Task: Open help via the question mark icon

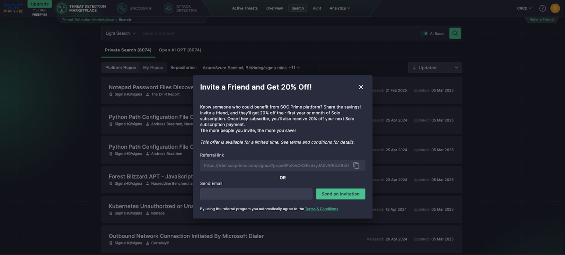Action: pos(542,8)
